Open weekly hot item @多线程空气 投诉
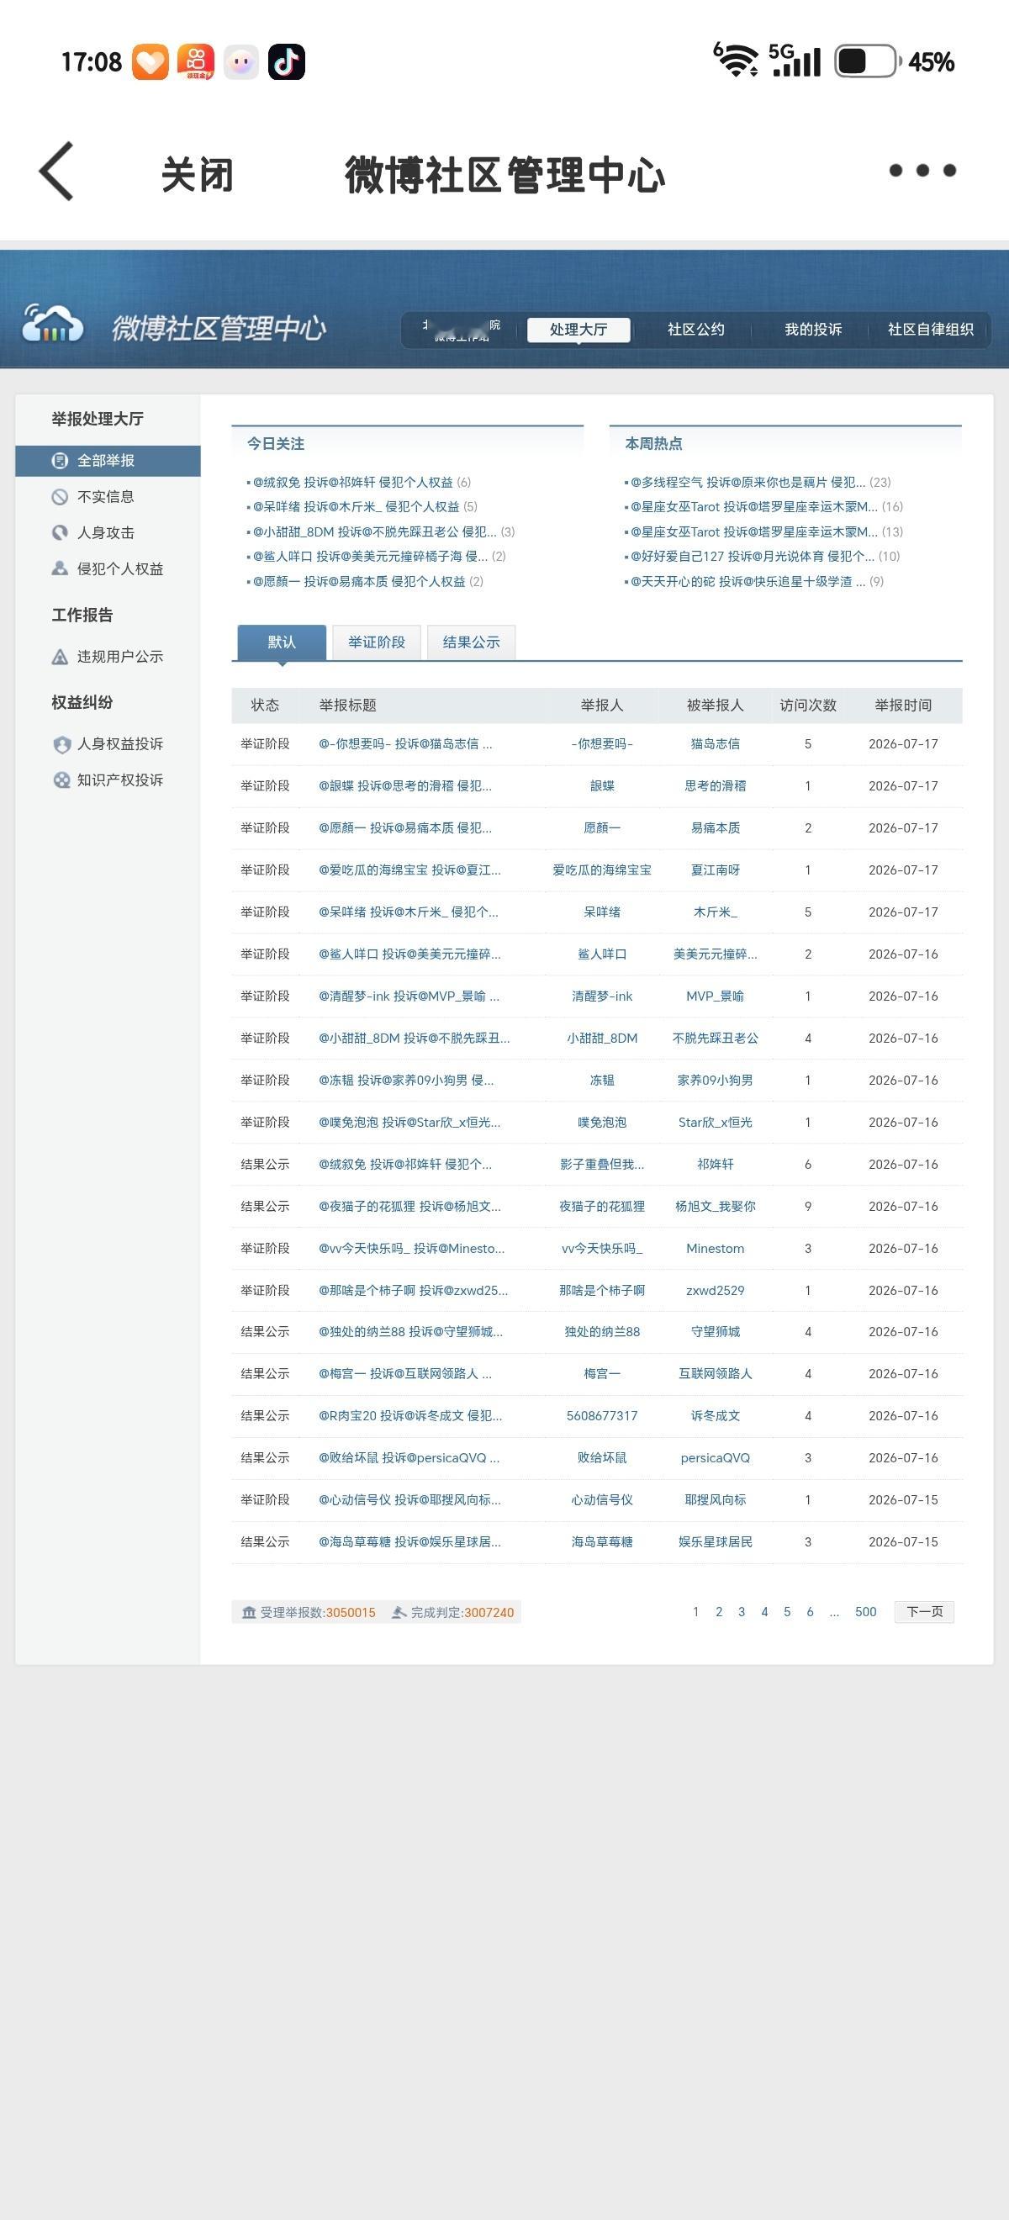 [x=748, y=482]
